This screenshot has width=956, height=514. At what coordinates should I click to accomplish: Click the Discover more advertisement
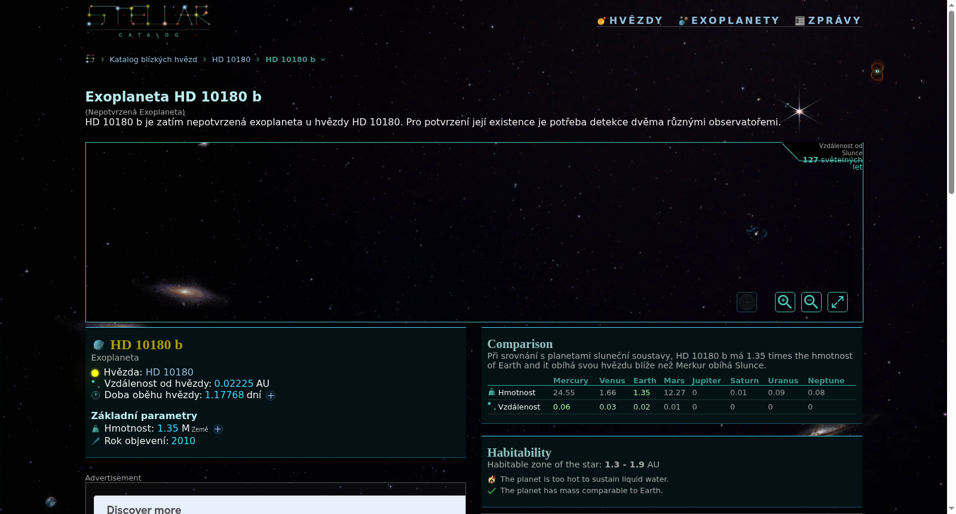point(280,505)
